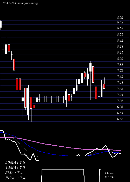This screenshot has height=182, width=130.
Task: Click the 7.75 price axis label
Action: pos(120,71)
